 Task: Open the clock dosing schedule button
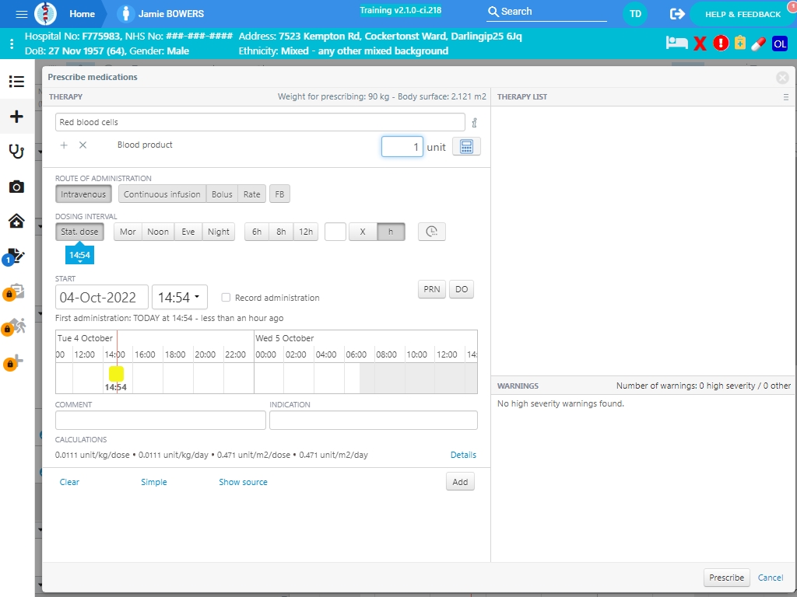431,232
